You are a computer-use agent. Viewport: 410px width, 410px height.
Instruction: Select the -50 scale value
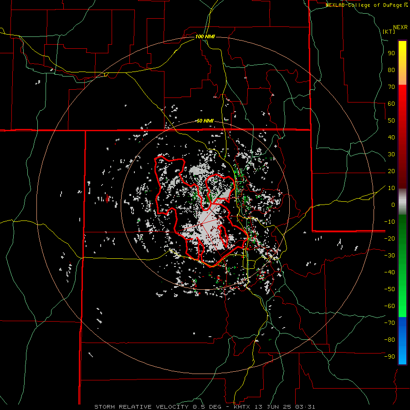pyautogui.click(x=389, y=289)
